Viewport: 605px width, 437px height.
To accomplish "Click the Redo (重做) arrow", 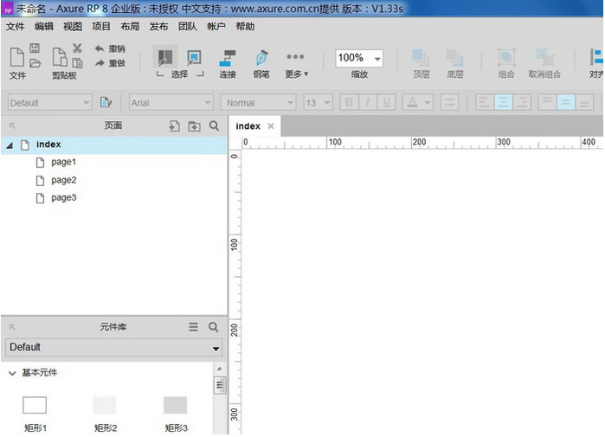I will tap(100, 63).
